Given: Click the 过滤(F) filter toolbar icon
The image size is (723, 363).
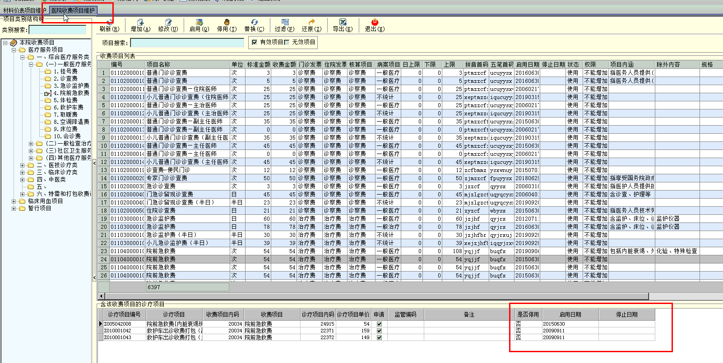Looking at the screenshot, I should pos(285,22).
